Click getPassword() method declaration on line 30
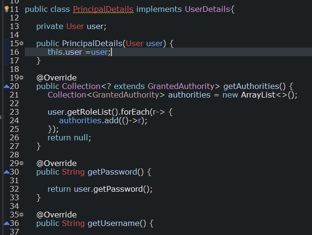This screenshot has height=235, width=312. coord(116,172)
